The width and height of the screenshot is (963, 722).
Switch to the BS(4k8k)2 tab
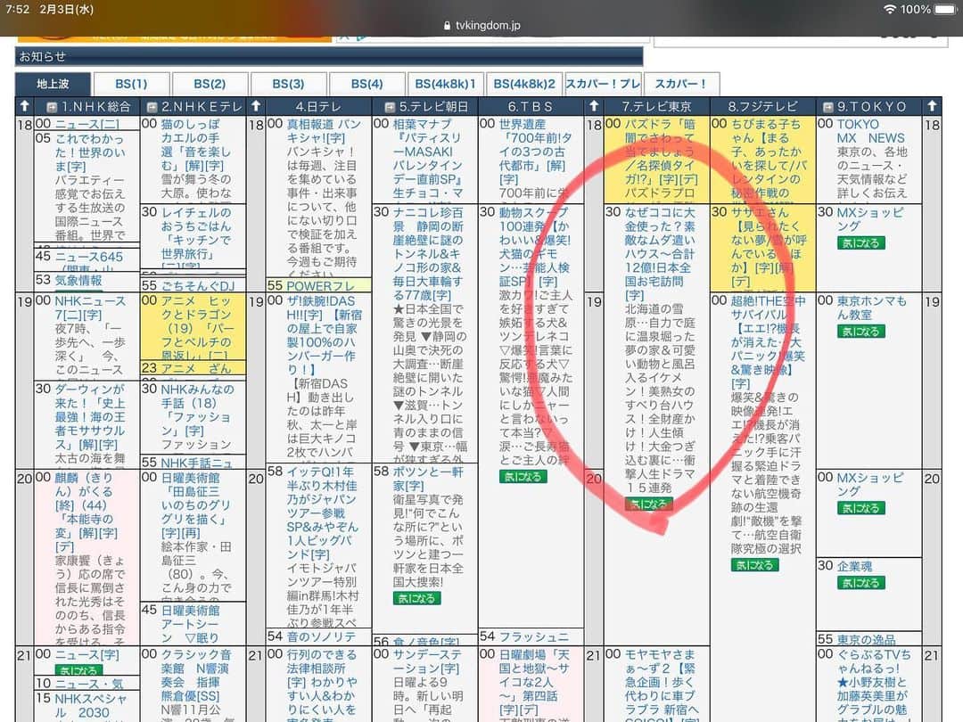(524, 84)
